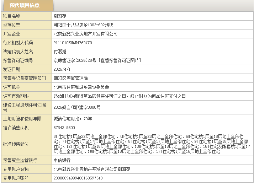
Task: Click the 法定代表人姓名 label cell
Action: pos(18,52)
